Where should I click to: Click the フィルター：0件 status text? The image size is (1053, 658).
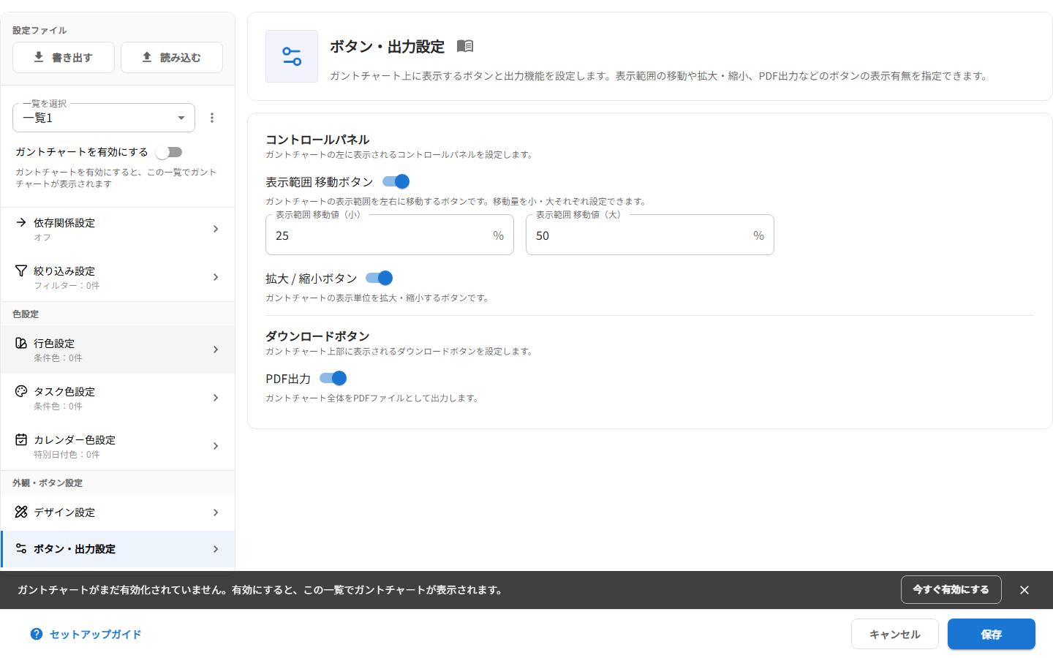coord(67,285)
